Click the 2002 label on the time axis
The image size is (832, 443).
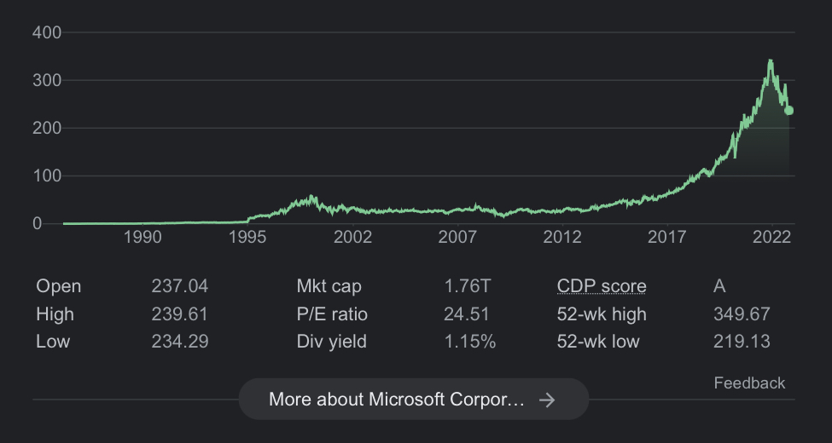click(352, 237)
